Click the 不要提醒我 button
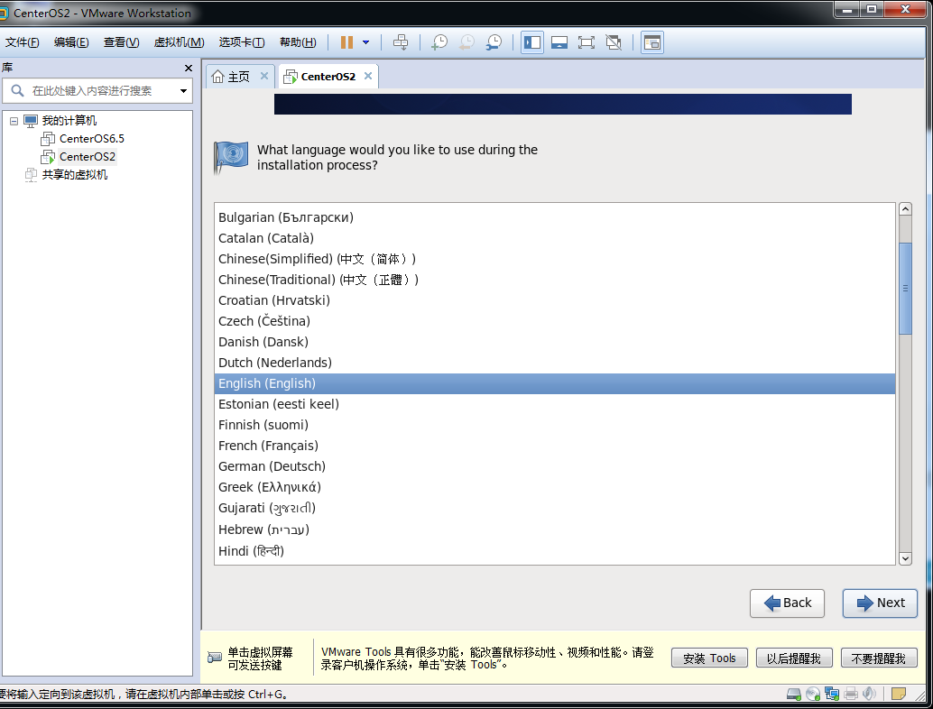933x709 pixels. (878, 658)
